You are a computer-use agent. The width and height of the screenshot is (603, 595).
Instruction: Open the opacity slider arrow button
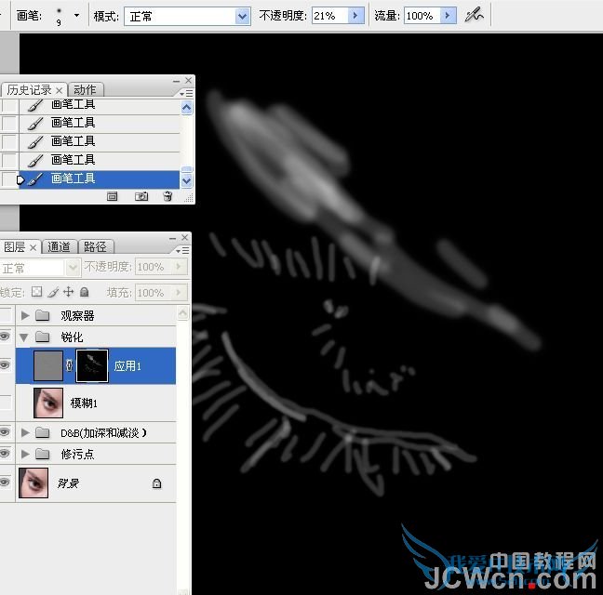point(355,16)
